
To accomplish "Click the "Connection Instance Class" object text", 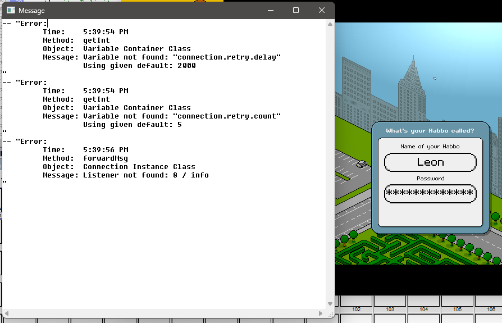I will 139,167.
